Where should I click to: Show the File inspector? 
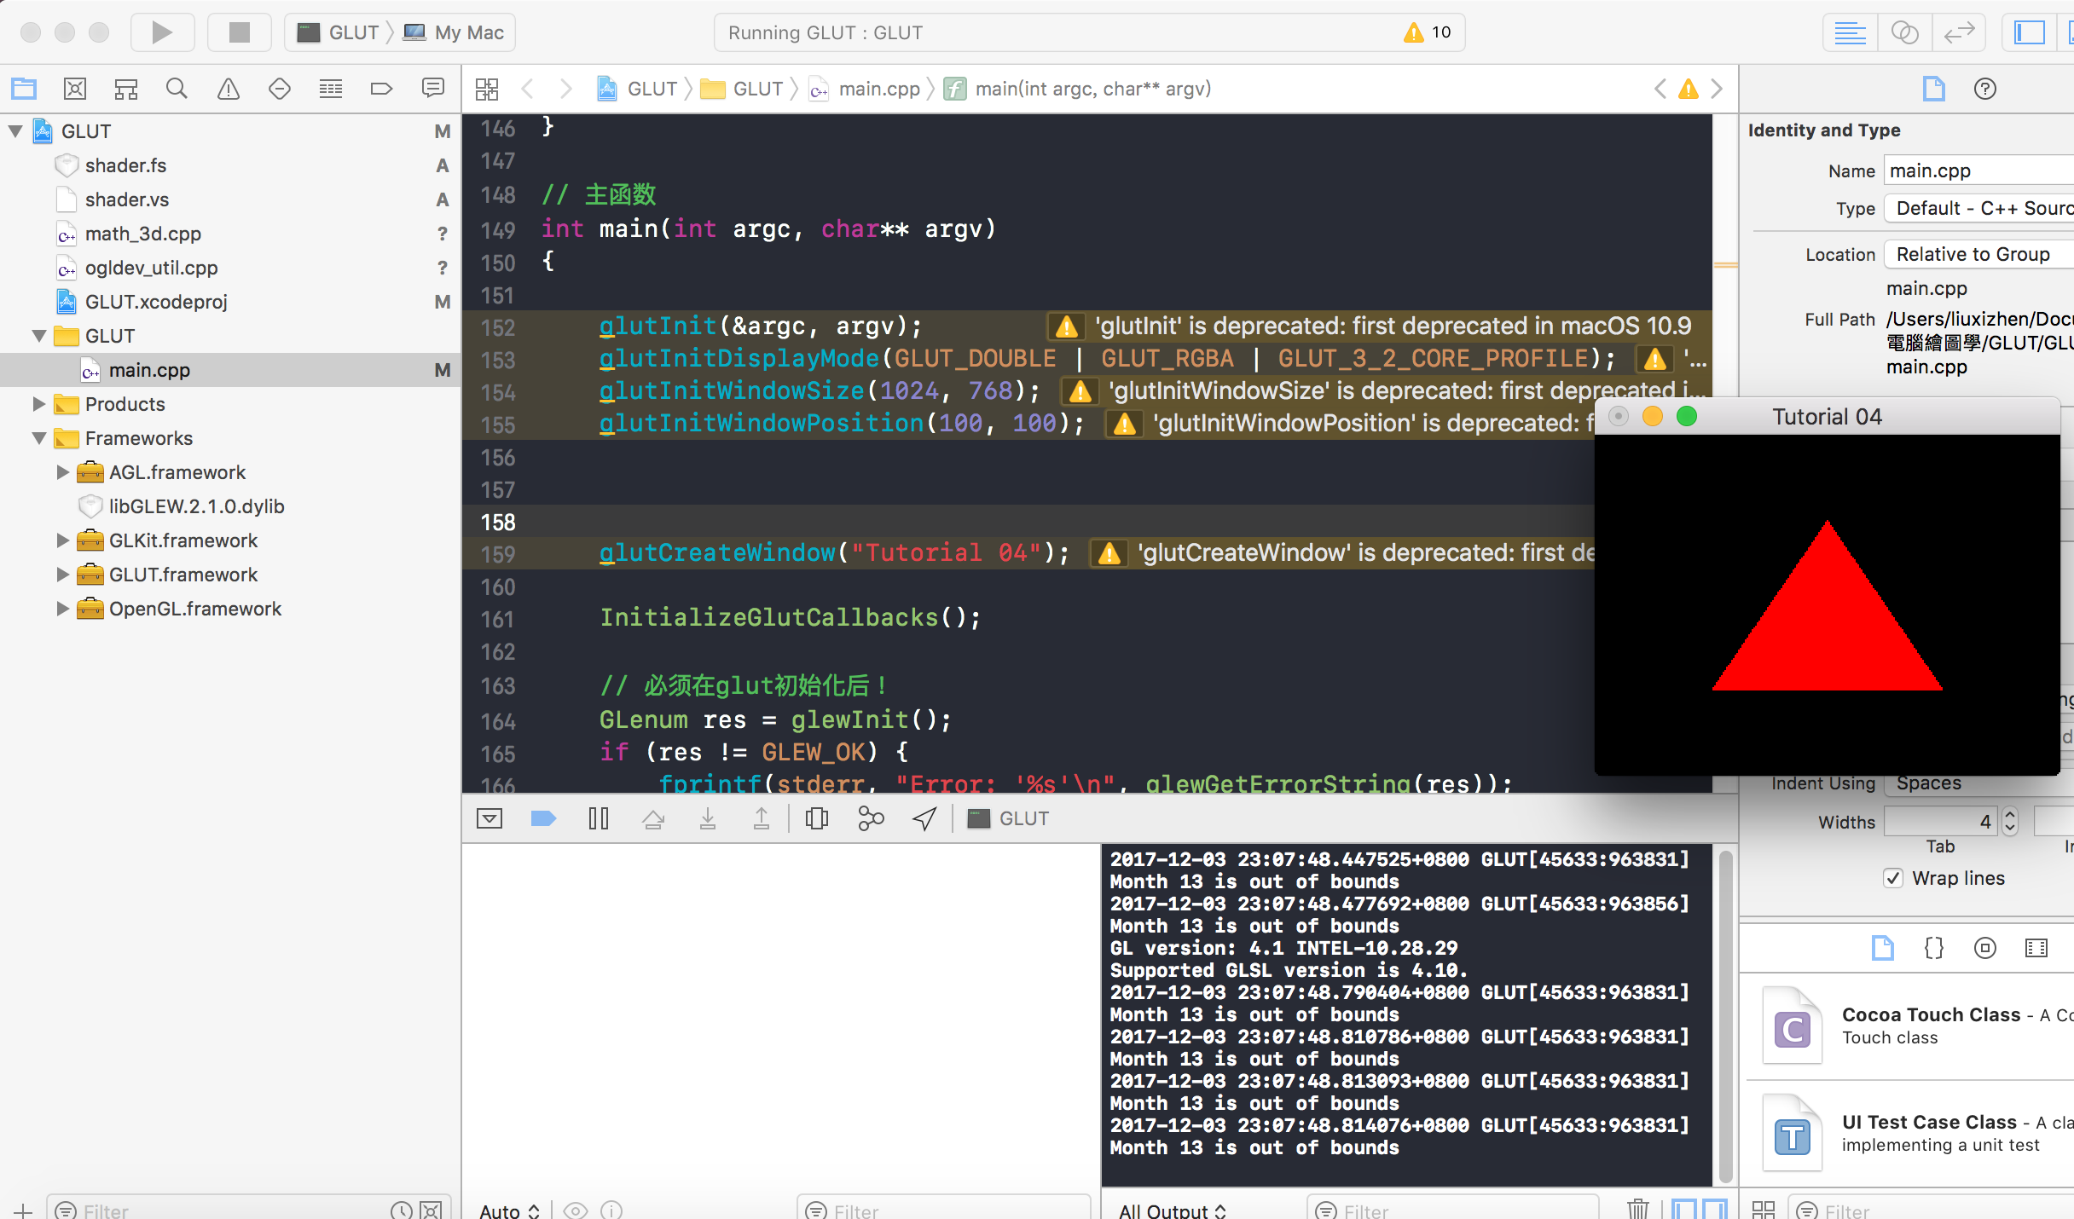pyautogui.click(x=1933, y=89)
